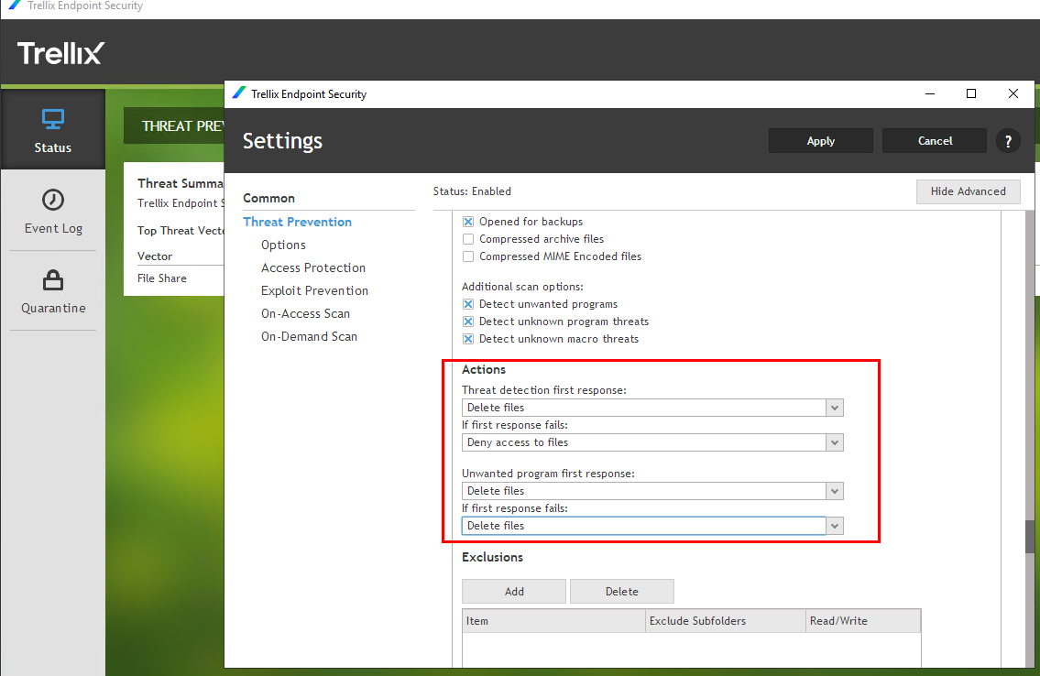Click the Exclusions section heading
Screen dimensions: 1040x676
(x=492, y=557)
